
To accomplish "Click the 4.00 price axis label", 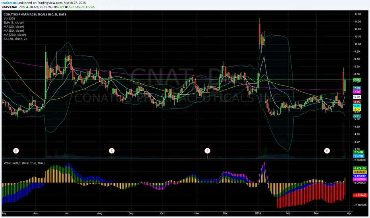I will (357, 134).
